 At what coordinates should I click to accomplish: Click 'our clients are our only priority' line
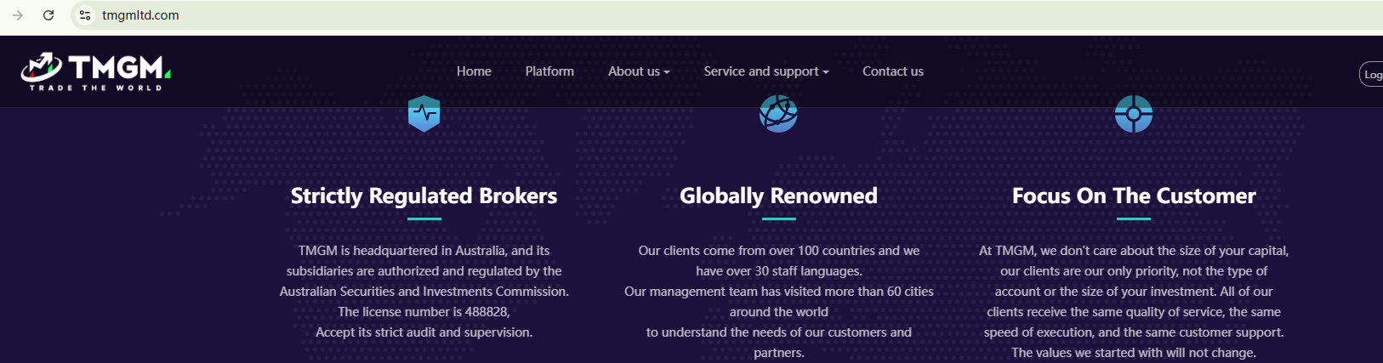click(1134, 271)
